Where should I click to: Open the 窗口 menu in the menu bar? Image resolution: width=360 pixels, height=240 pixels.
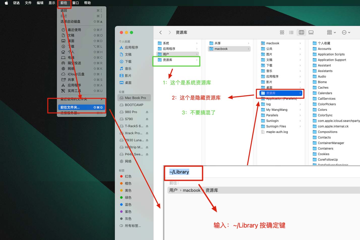75,3
